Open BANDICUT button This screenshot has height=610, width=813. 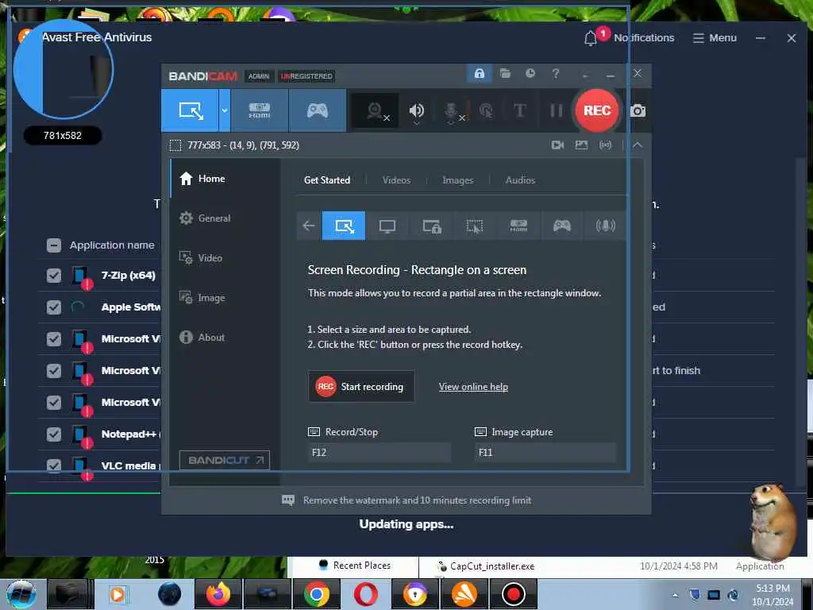coord(225,460)
